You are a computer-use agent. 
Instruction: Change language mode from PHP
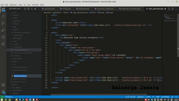click(x=158, y=97)
